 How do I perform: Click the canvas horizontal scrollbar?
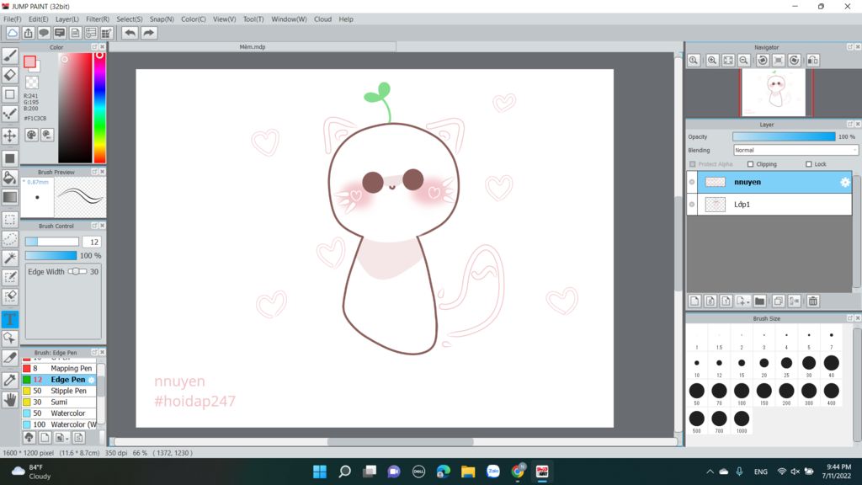coord(400,441)
